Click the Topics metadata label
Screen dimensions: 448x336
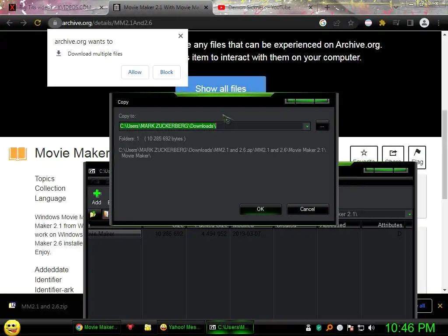[x=45, y=178]
